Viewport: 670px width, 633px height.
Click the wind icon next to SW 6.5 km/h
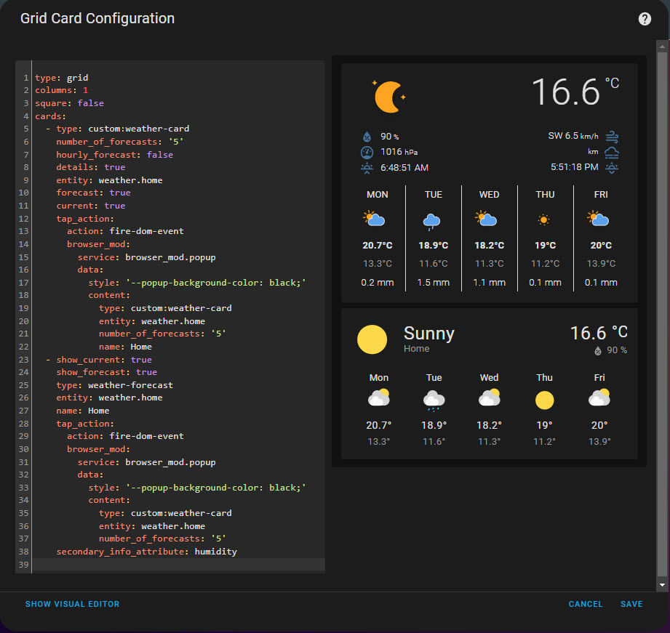(x=612, y=136)
